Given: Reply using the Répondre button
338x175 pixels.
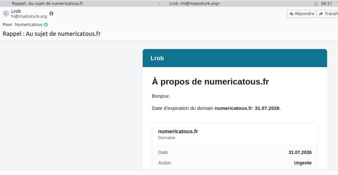Looking at the screenshot, I should (x=301, y=14).
